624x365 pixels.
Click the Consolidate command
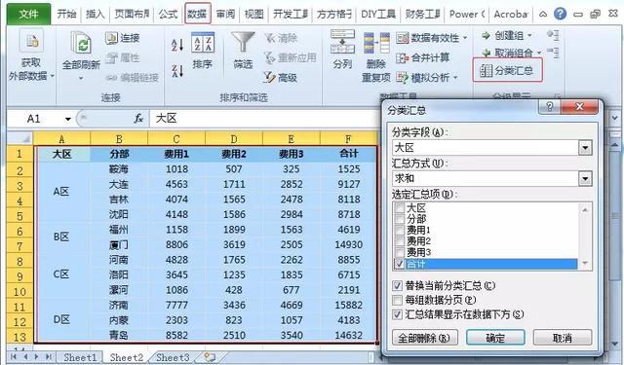pyautogui.click(x=422, y=58)
